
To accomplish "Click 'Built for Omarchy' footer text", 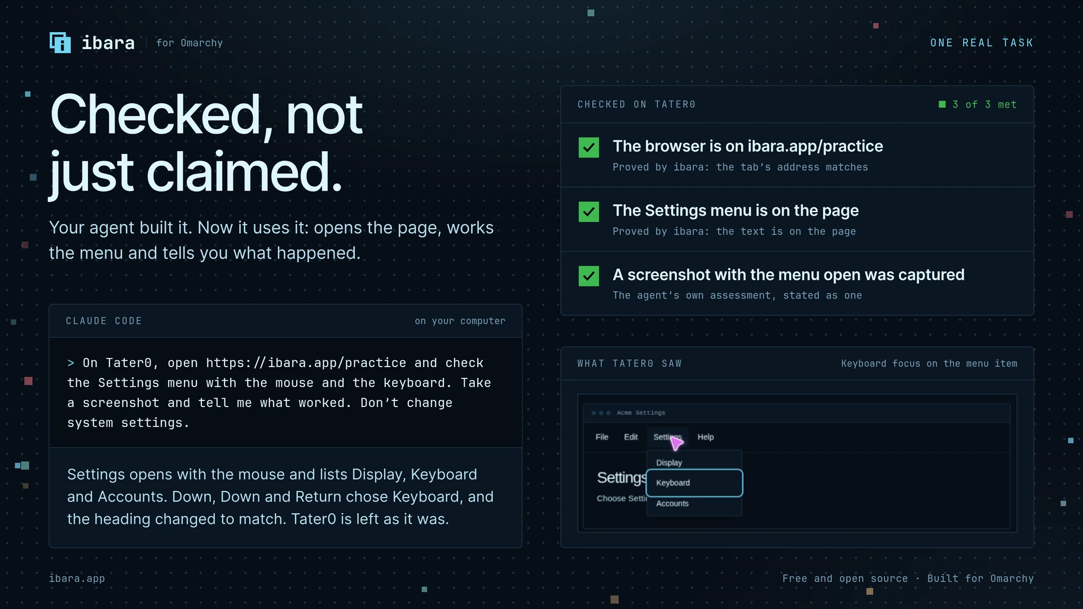I will 980,579.
